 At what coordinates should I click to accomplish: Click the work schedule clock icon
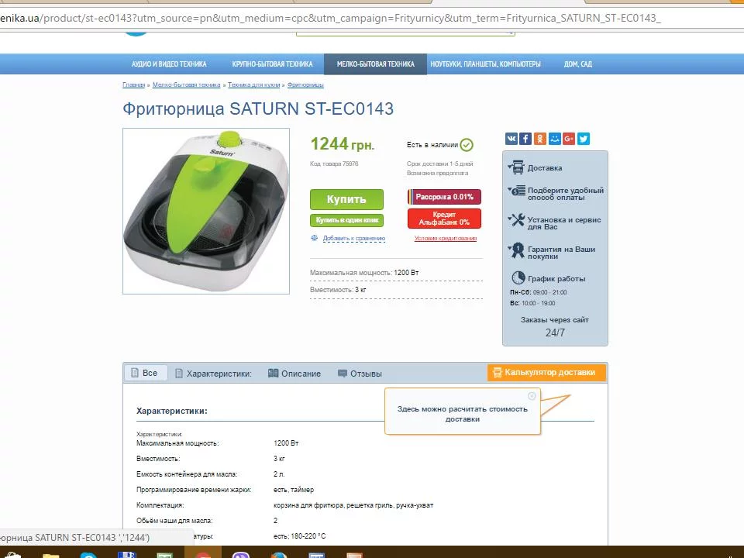pos(518,277)
